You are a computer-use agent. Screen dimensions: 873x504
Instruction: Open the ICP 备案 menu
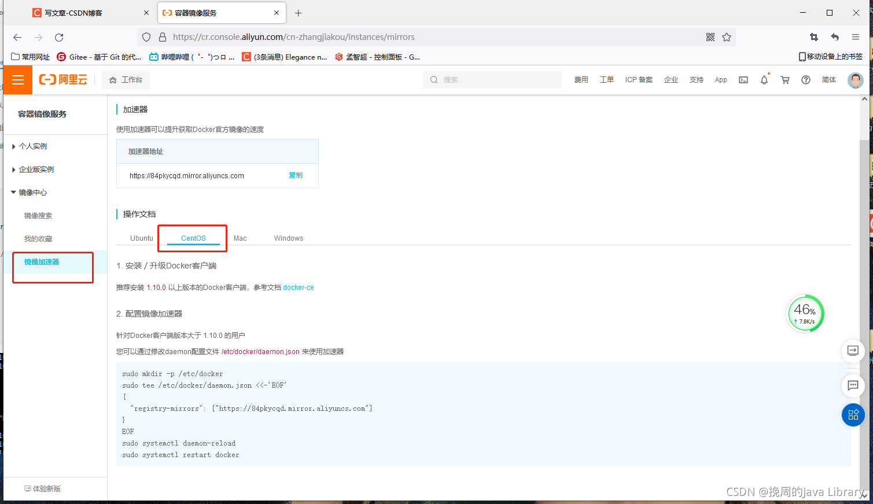pyautogui.click(x=639, y=80)
